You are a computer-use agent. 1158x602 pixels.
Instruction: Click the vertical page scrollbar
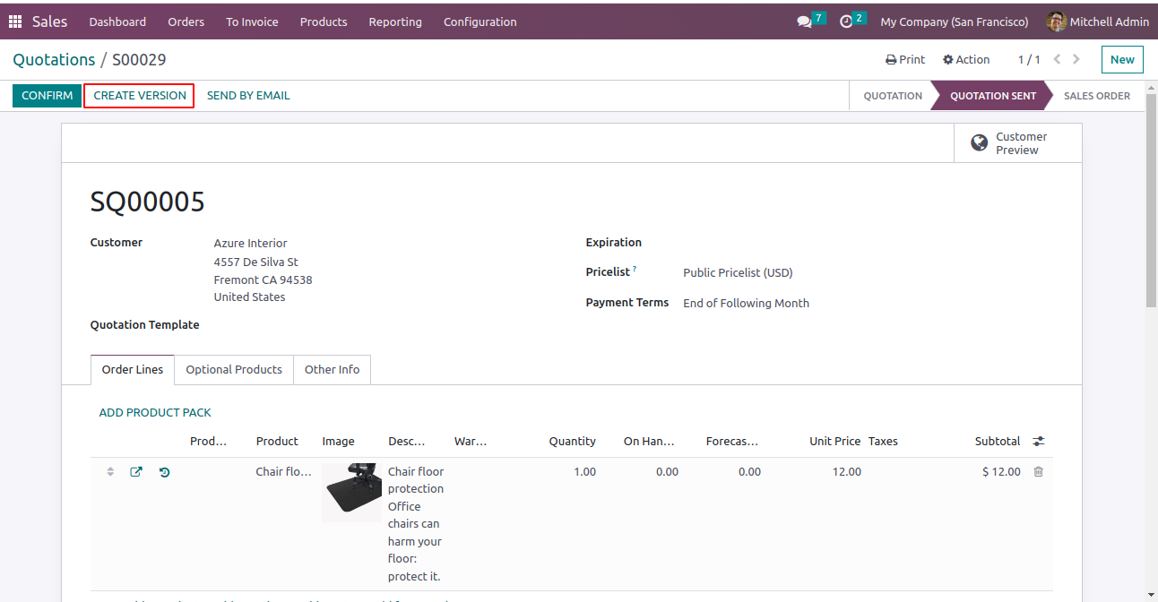click(x=1152, y=199)
